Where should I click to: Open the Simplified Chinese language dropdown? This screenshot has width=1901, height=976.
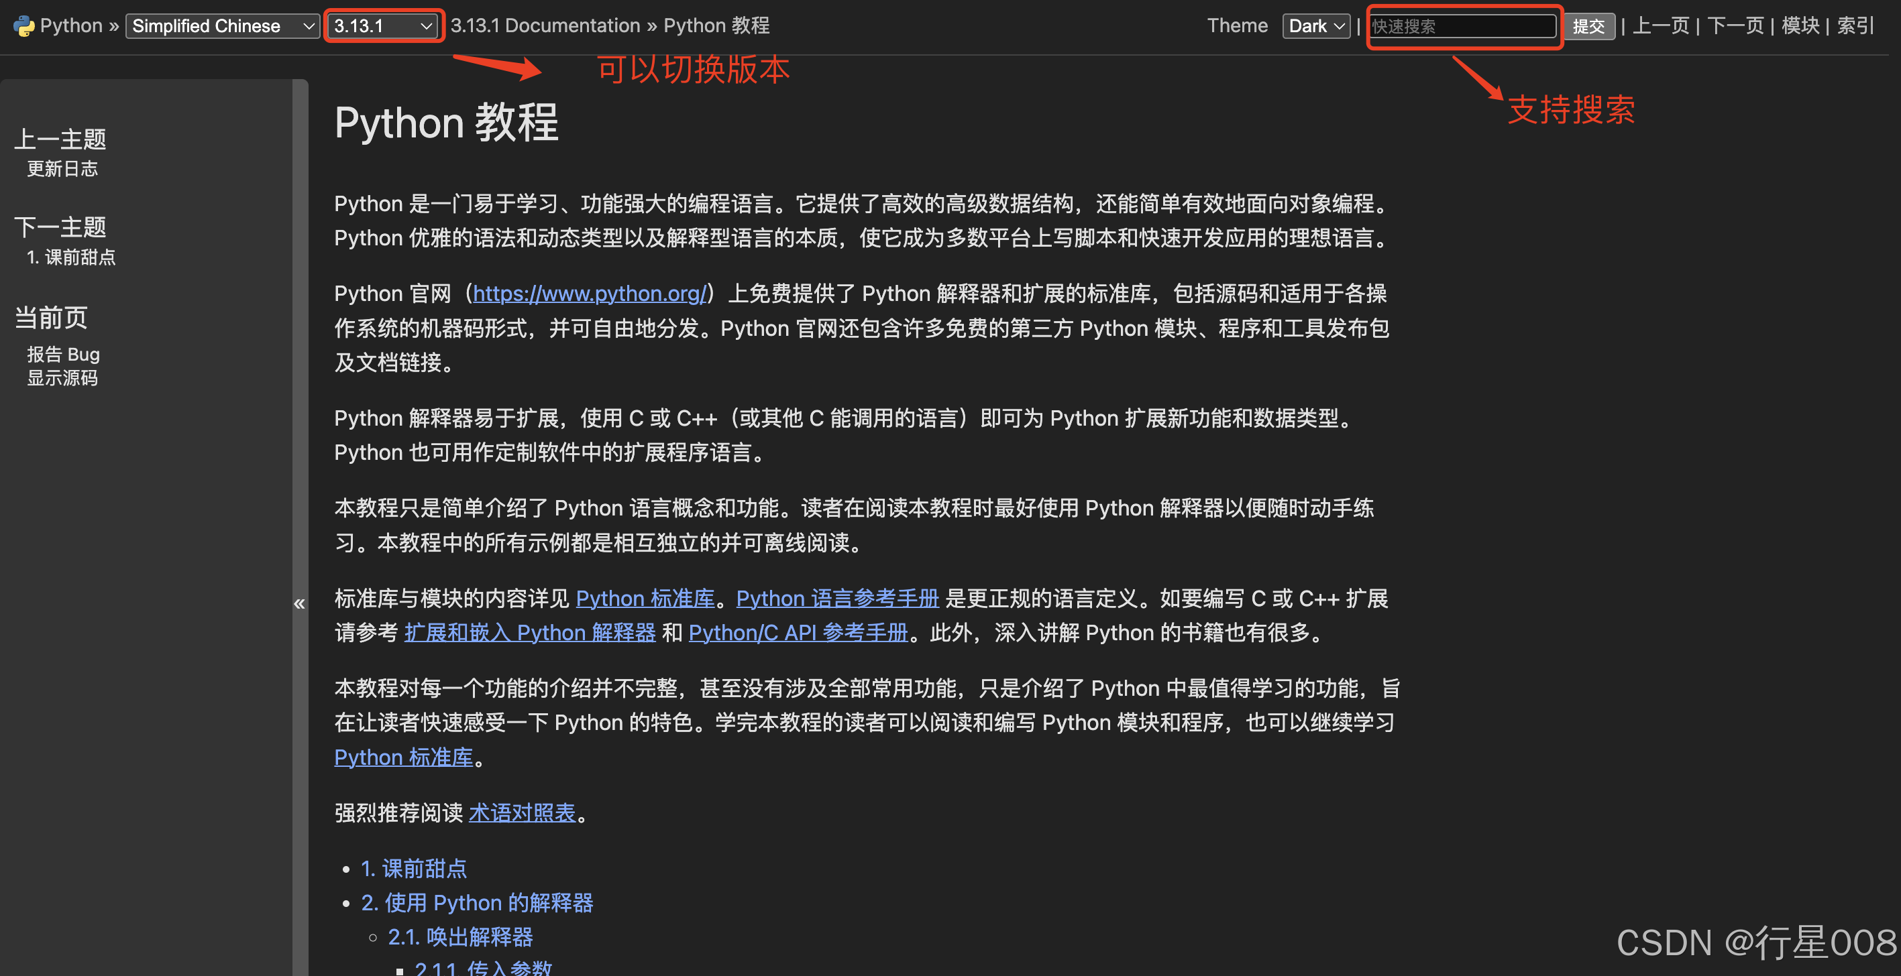coord(222,26)
